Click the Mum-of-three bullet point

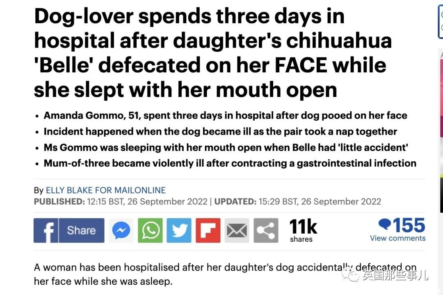(x=230, y=163)
